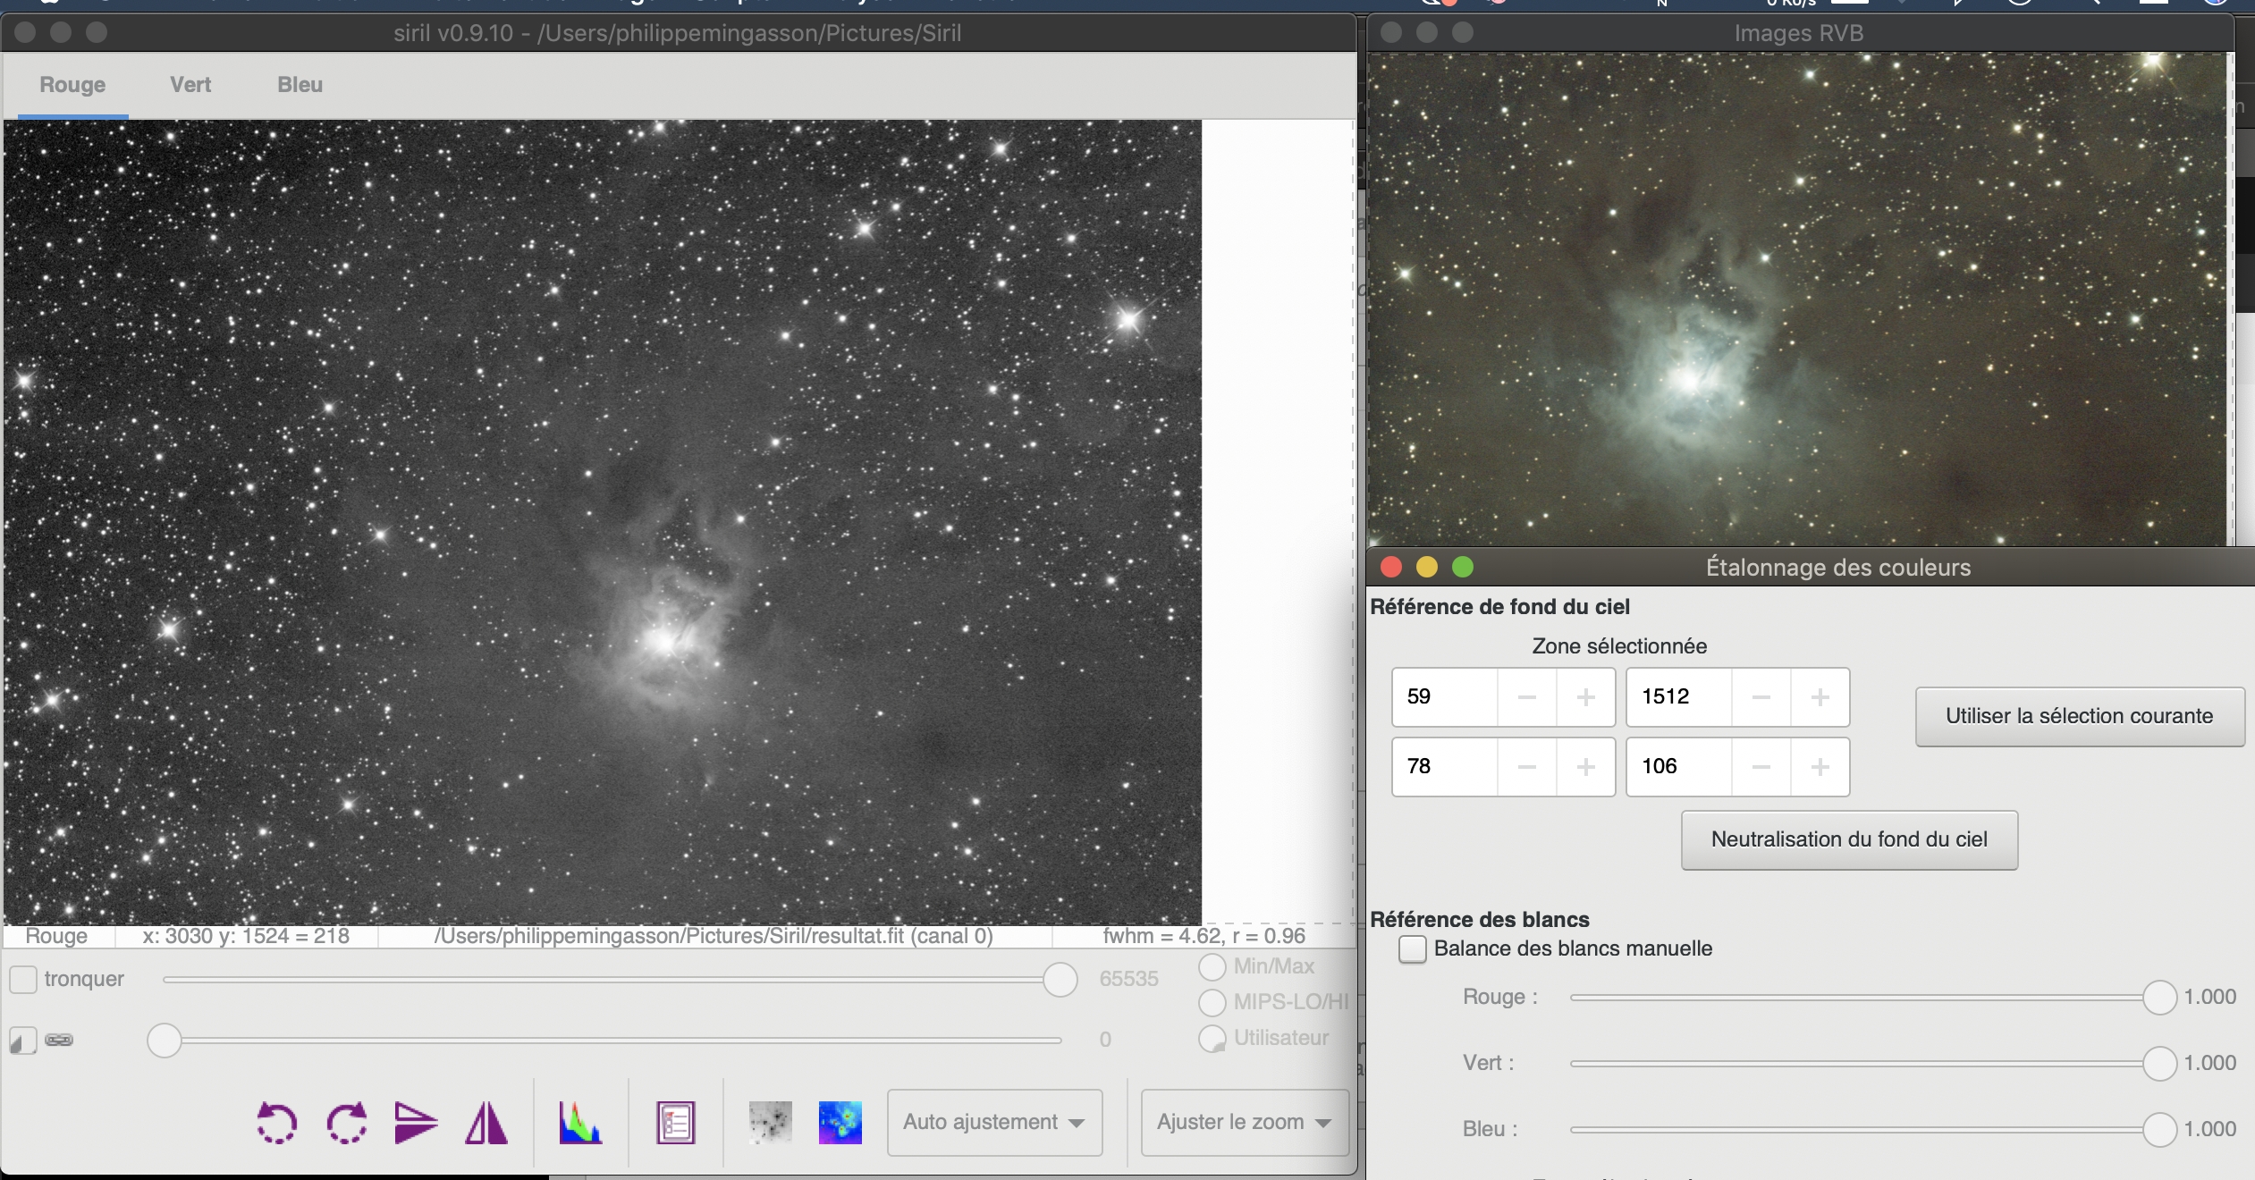Open the histogram tool icon
This screenshot has width=2255, height=1180.
[580, 1123]
